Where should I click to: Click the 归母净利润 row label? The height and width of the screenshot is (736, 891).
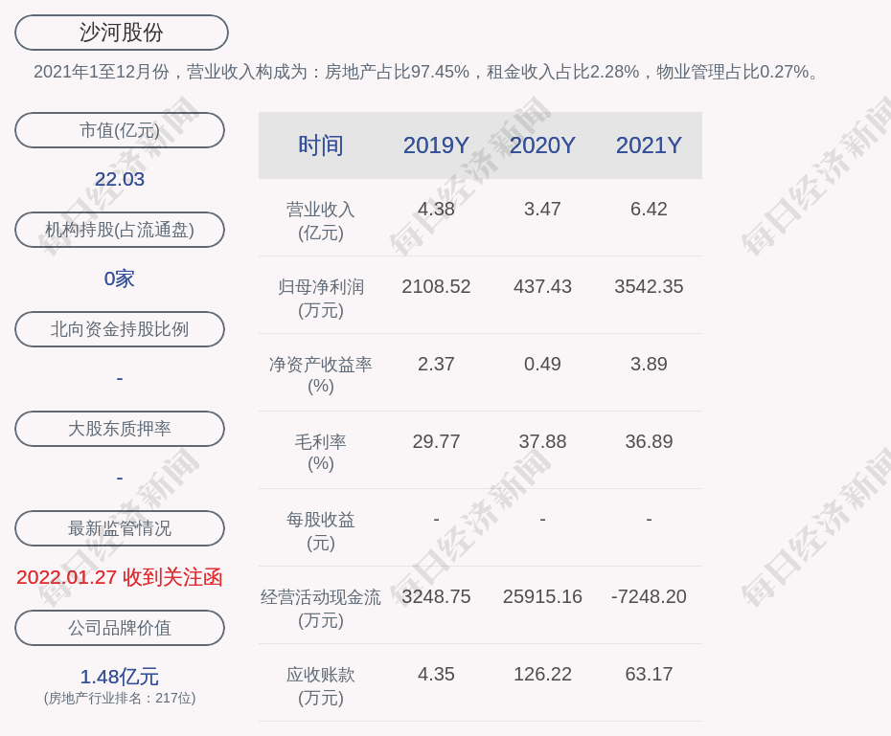[321, 298]
